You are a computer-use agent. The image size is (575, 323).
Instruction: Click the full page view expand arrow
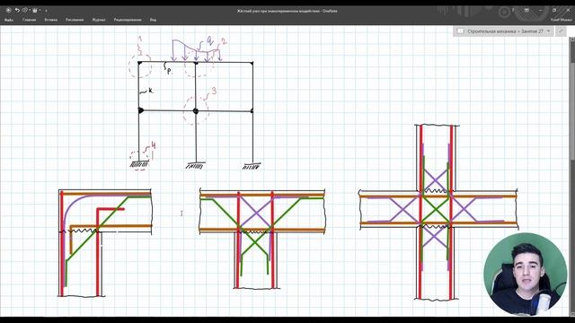click(x=561, y=31)
